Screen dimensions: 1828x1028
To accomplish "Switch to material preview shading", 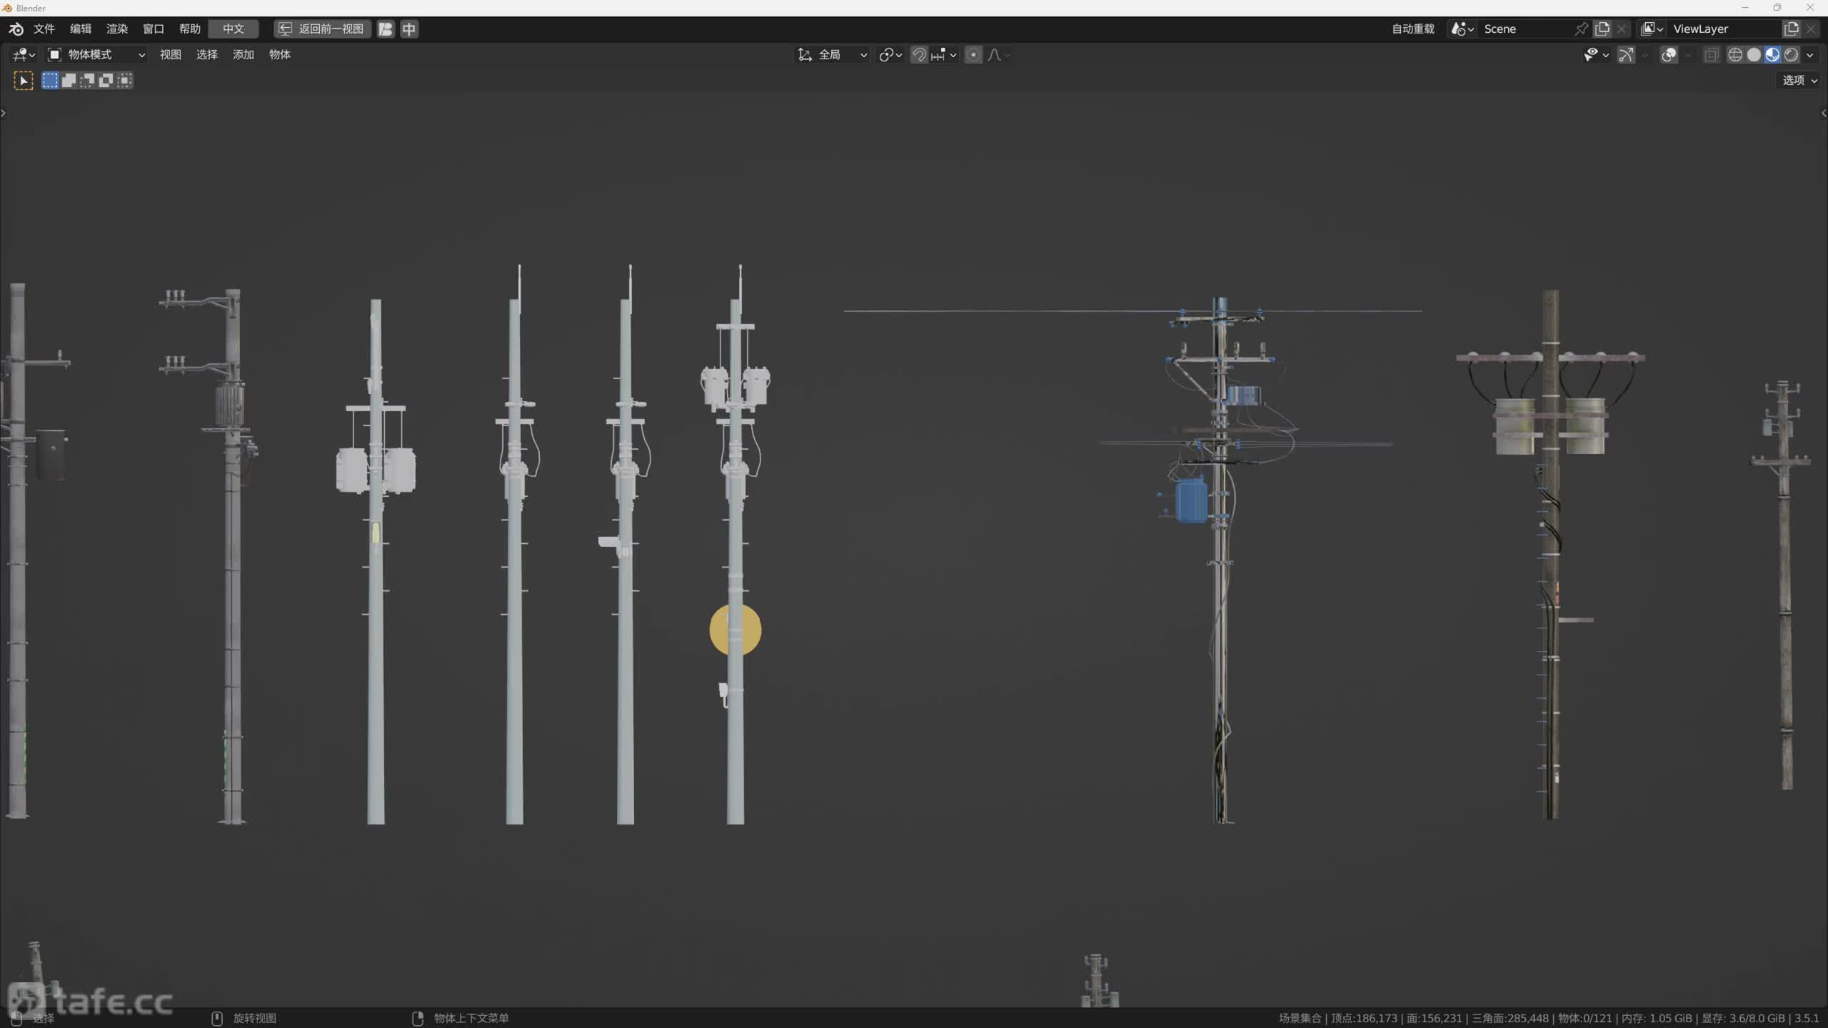I will click(1772, 54).
